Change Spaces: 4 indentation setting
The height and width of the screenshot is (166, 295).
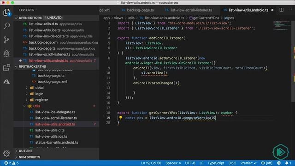coord(173,163)
